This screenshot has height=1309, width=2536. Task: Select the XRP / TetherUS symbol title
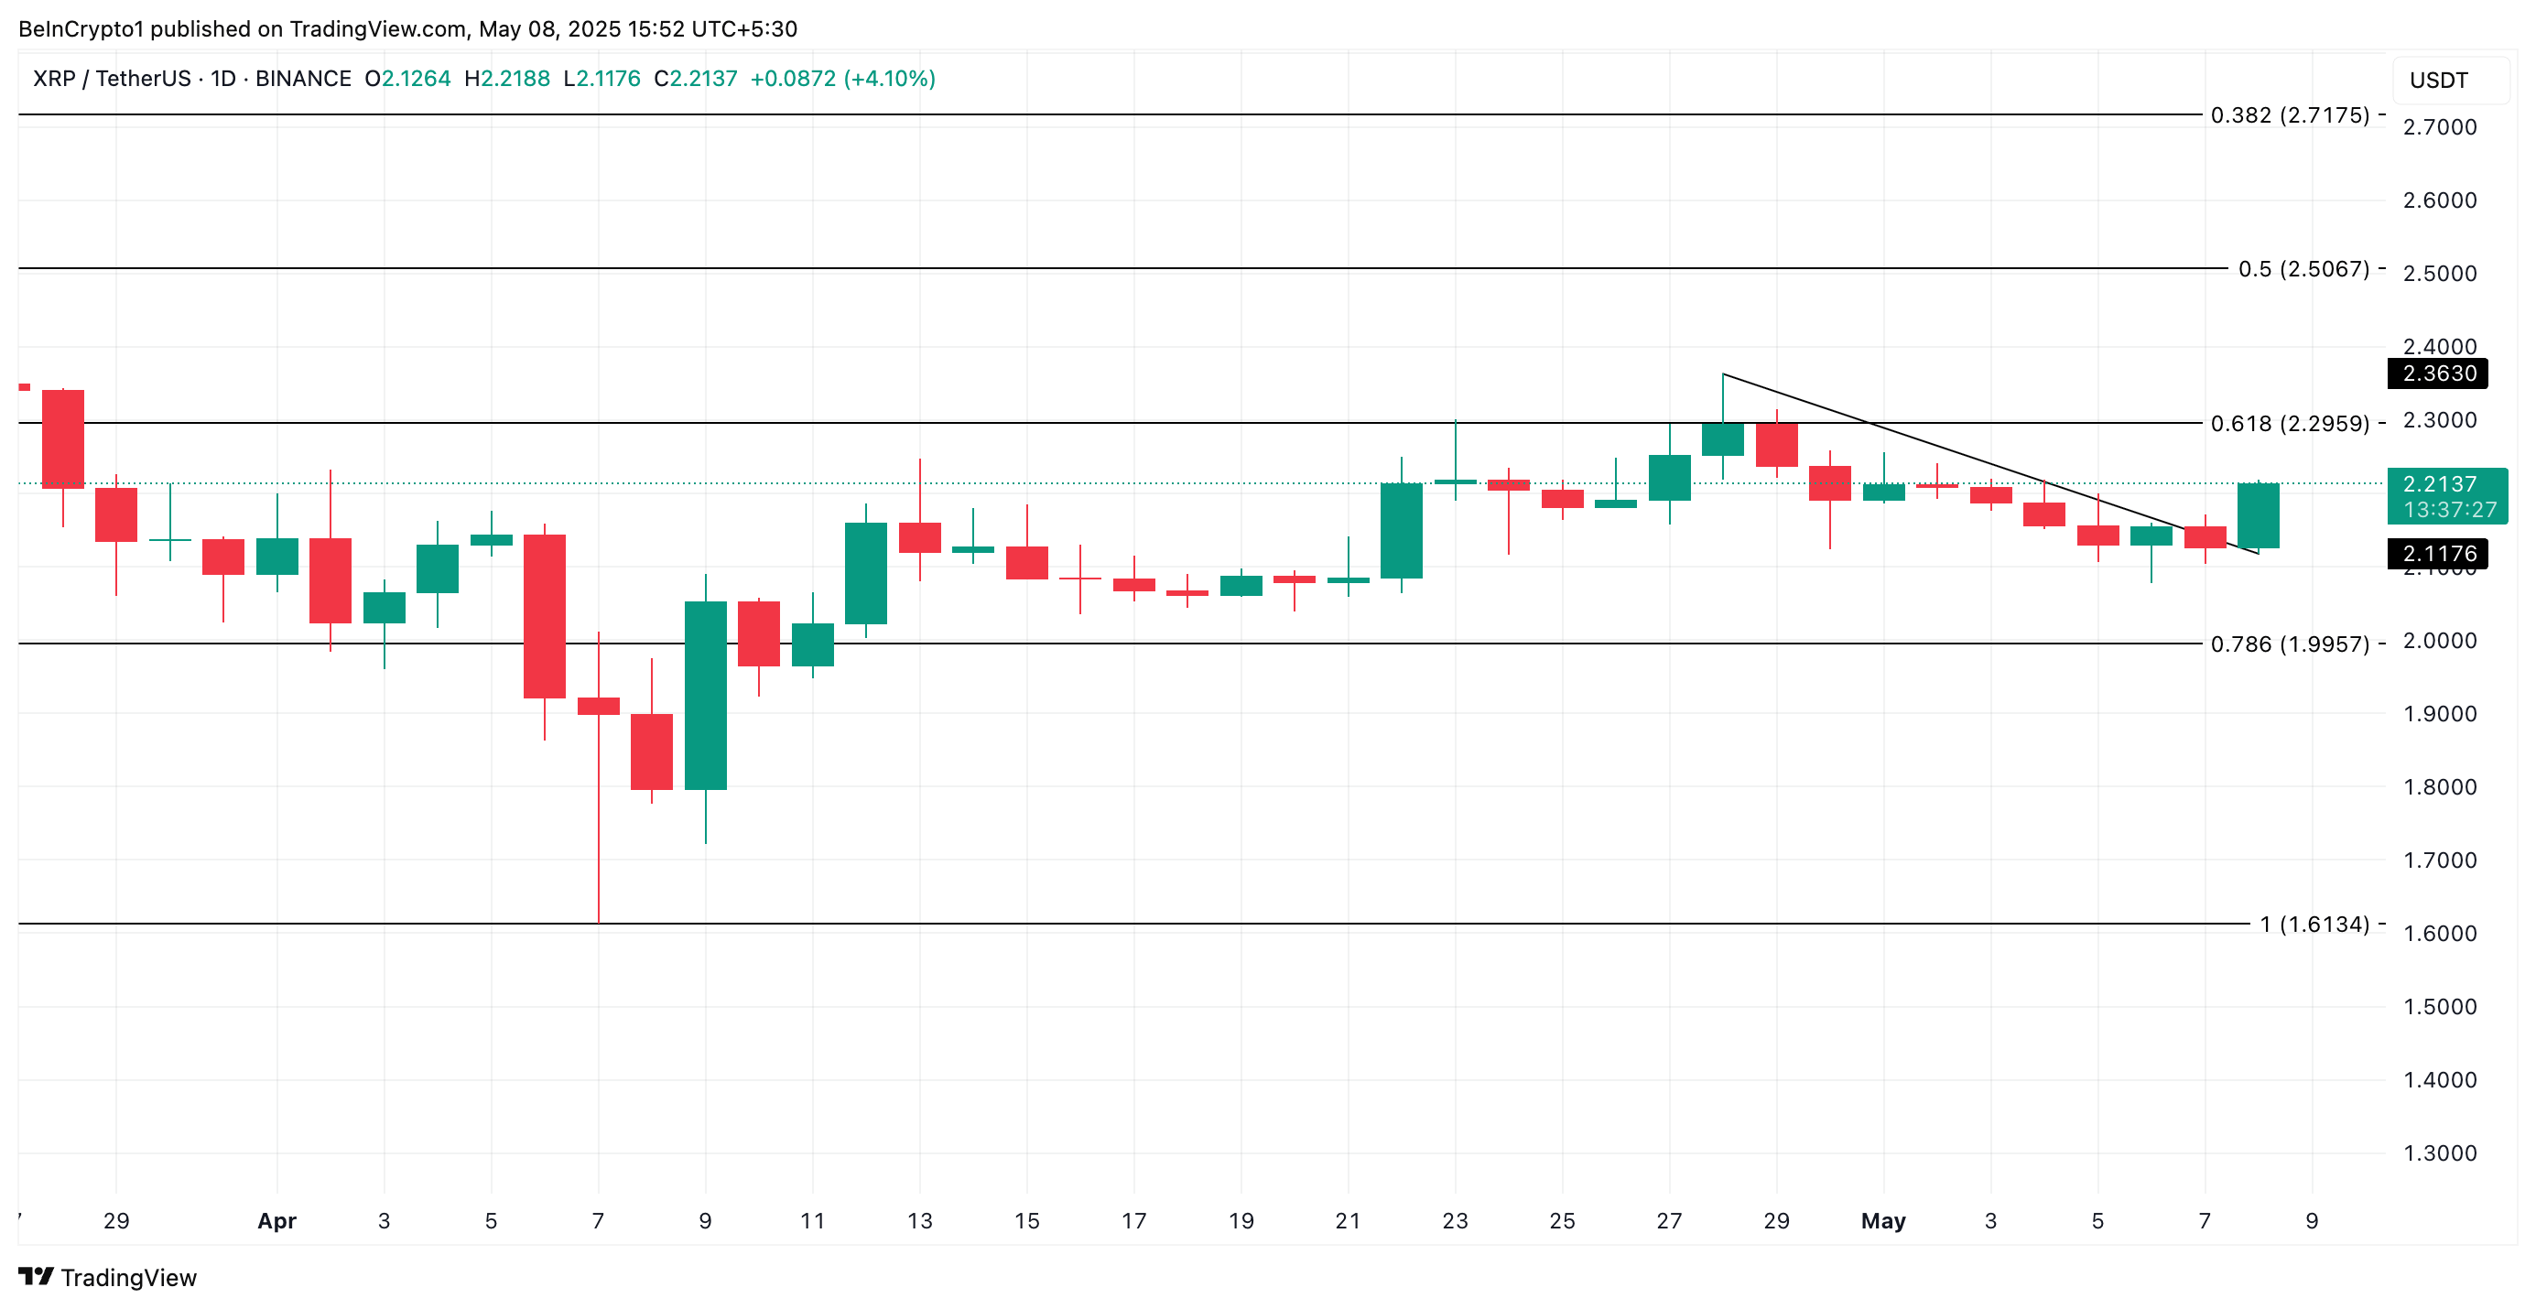tap(112, 79)
